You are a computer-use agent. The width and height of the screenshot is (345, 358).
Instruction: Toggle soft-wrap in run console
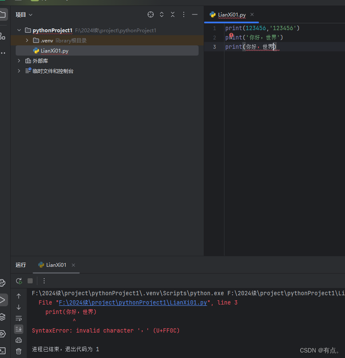point(19,318)
